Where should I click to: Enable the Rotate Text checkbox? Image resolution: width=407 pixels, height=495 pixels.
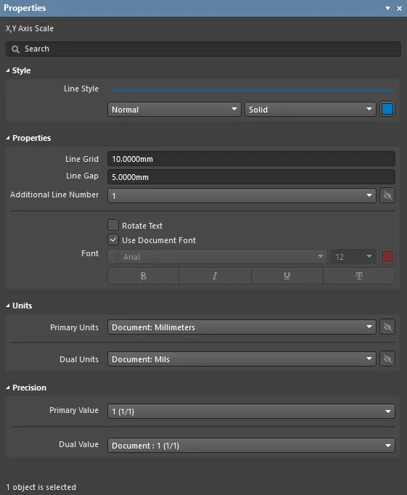point(113,226)
